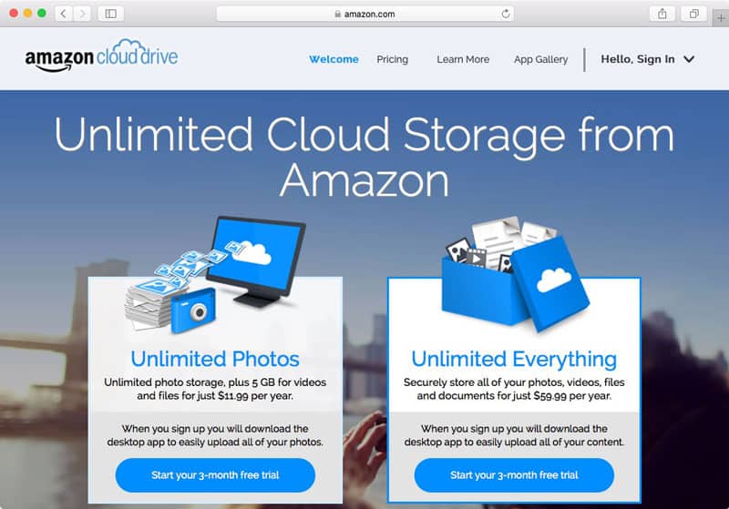The width and height of the screenshot is (729, 509).
Task: Select the Welcome tab
Action: click(x=334, y=59)
